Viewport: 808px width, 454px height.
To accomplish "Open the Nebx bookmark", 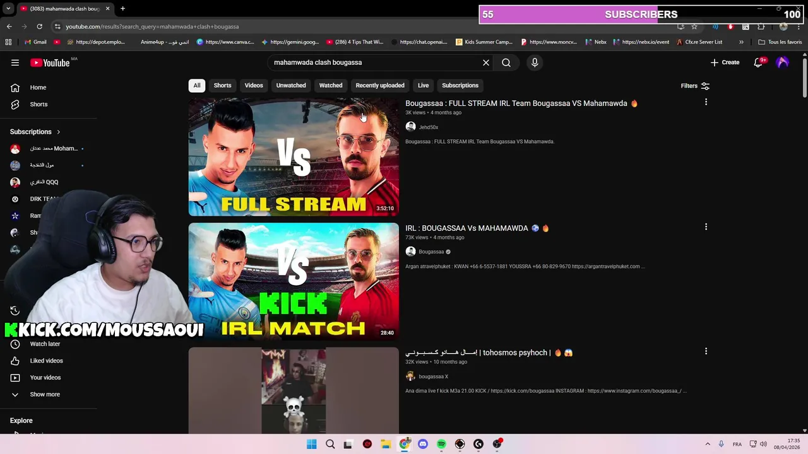I will pos(596,42).
